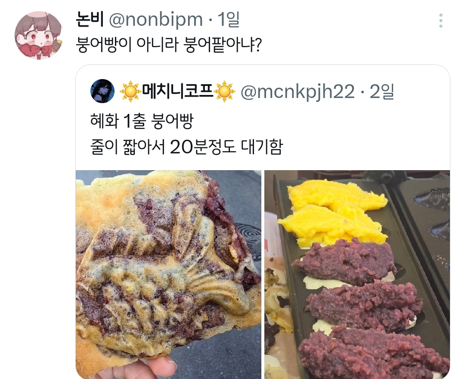Image resolution: width=465 pixels, height=379 pixels.
Task: Click the display name 논비
Action: [x=90, y=19]
